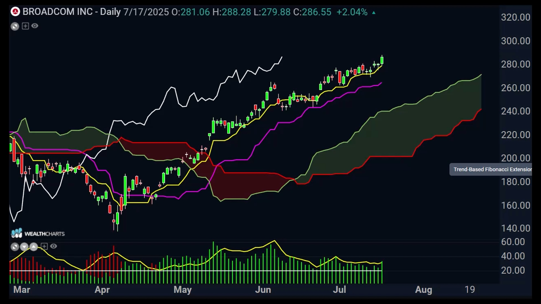The width and height of the screenshot is (541, 304).
Task: Click the Mar label on time axis
Action: coord(22,290)
